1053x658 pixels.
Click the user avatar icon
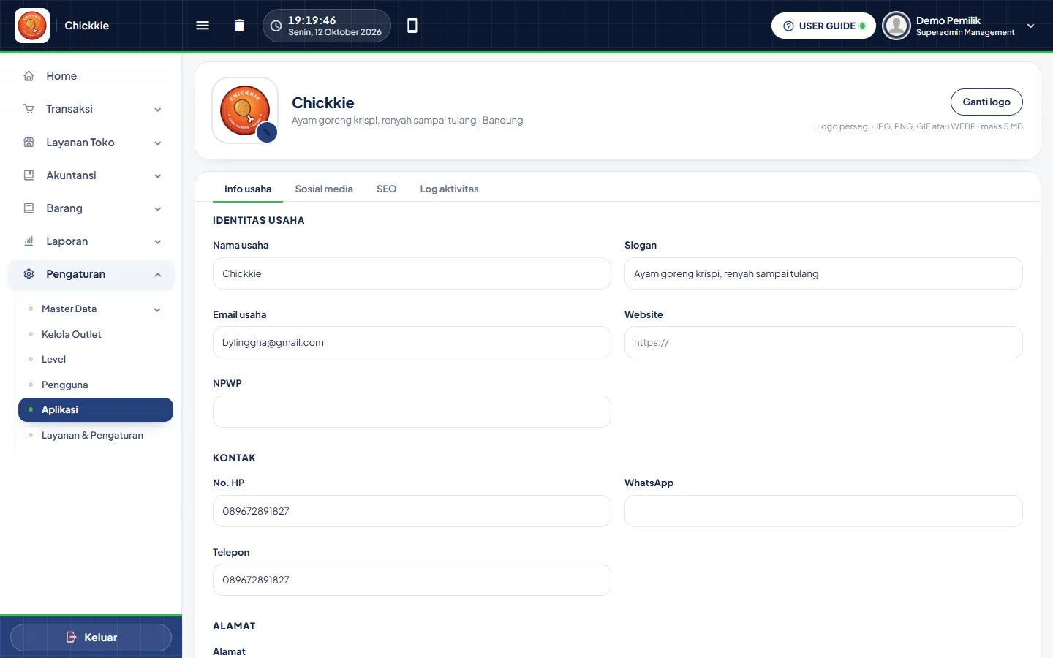(896, 26)
